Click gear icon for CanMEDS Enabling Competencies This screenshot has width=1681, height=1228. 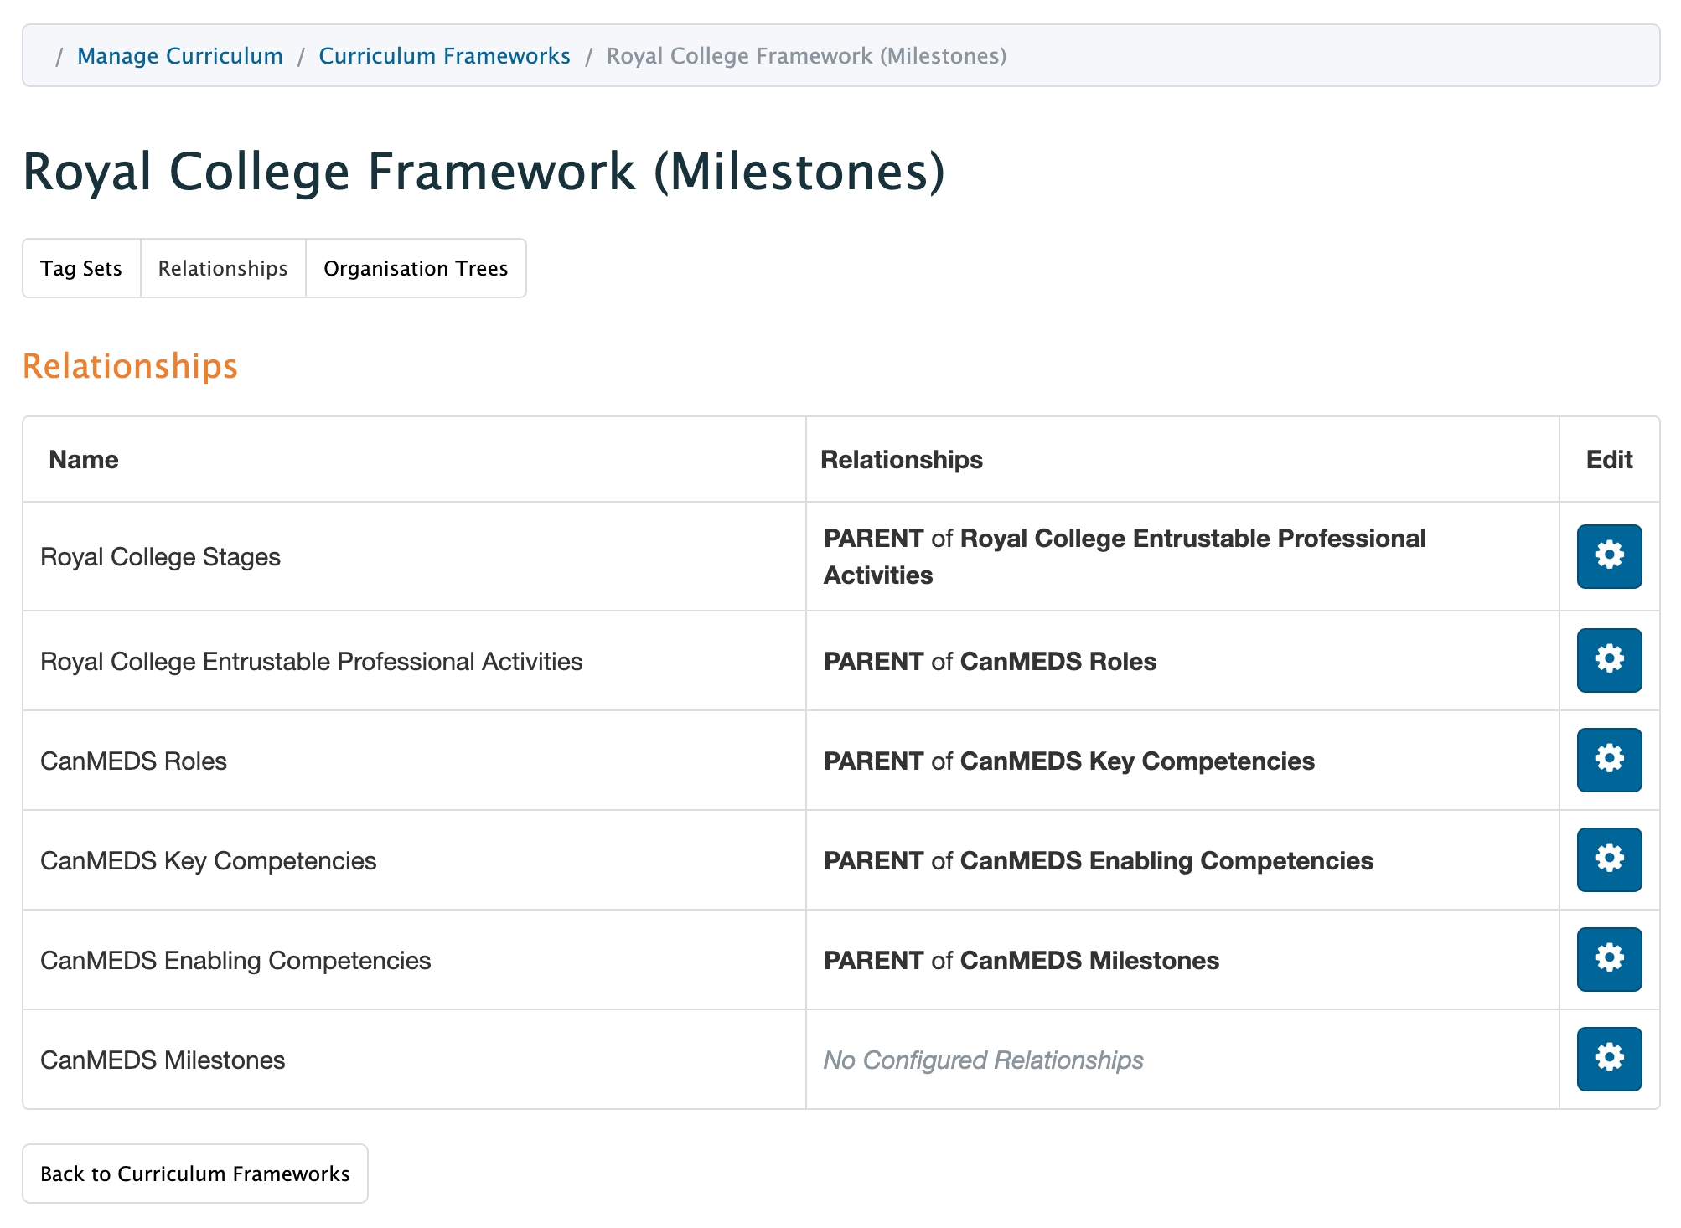point(1608,959)
